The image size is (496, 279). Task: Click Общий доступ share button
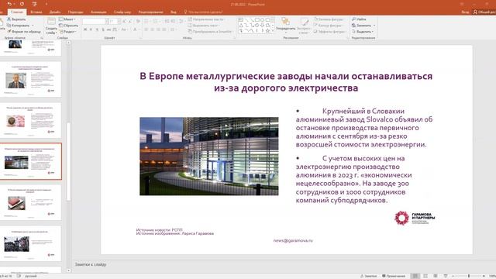(484, 12)
